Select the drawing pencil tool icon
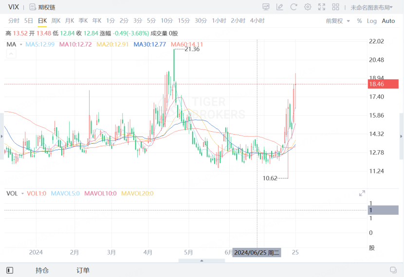This screenshot has width=404, height=277. click(279, 7)
